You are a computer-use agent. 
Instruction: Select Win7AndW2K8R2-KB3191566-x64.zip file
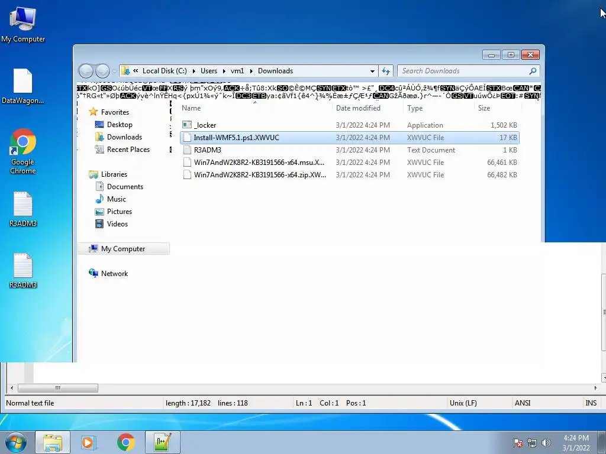click(349, 174)
